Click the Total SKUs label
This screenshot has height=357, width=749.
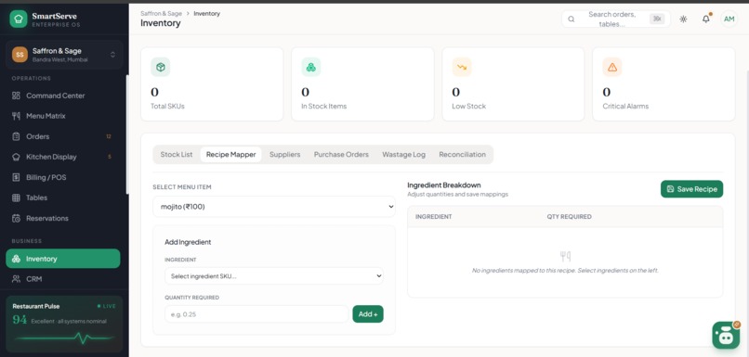tap(167, 107)
